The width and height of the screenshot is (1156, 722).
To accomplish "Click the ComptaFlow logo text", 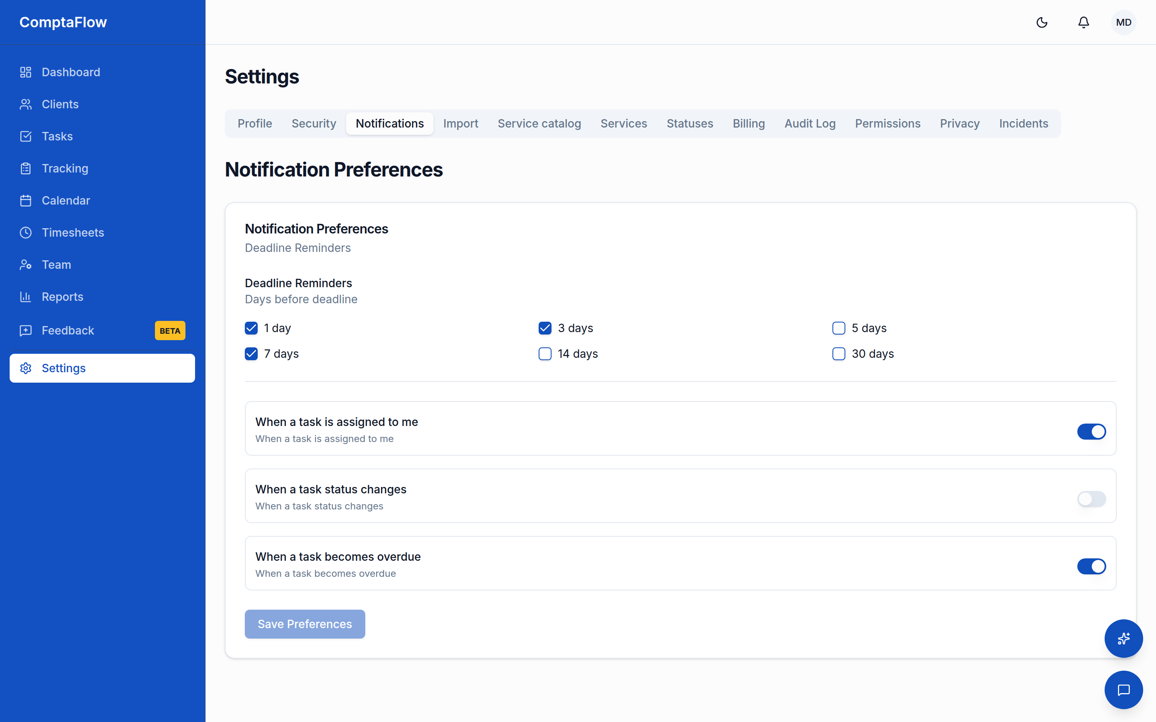I will (x=63, y=22).
